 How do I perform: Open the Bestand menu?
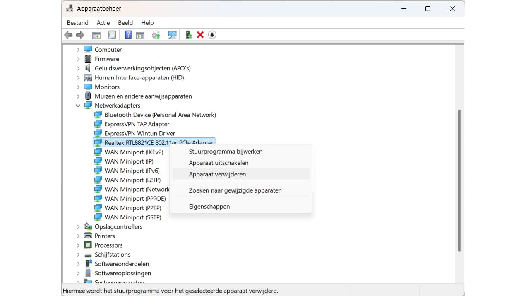[x=78, y=23]
